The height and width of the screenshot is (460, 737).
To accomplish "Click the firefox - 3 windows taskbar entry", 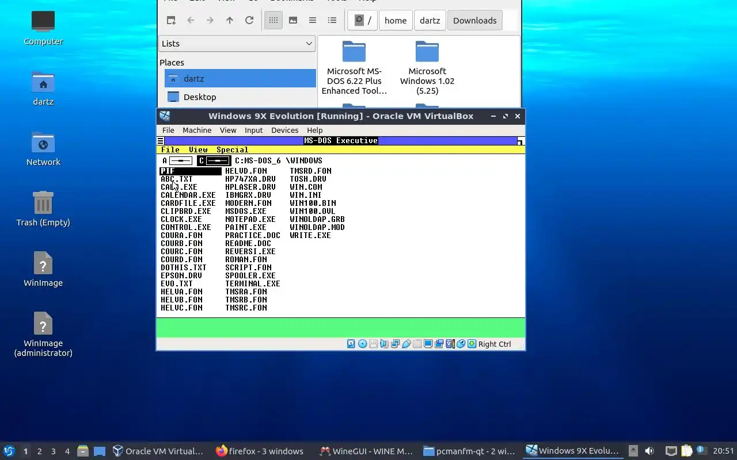I will tap(260, 451).
